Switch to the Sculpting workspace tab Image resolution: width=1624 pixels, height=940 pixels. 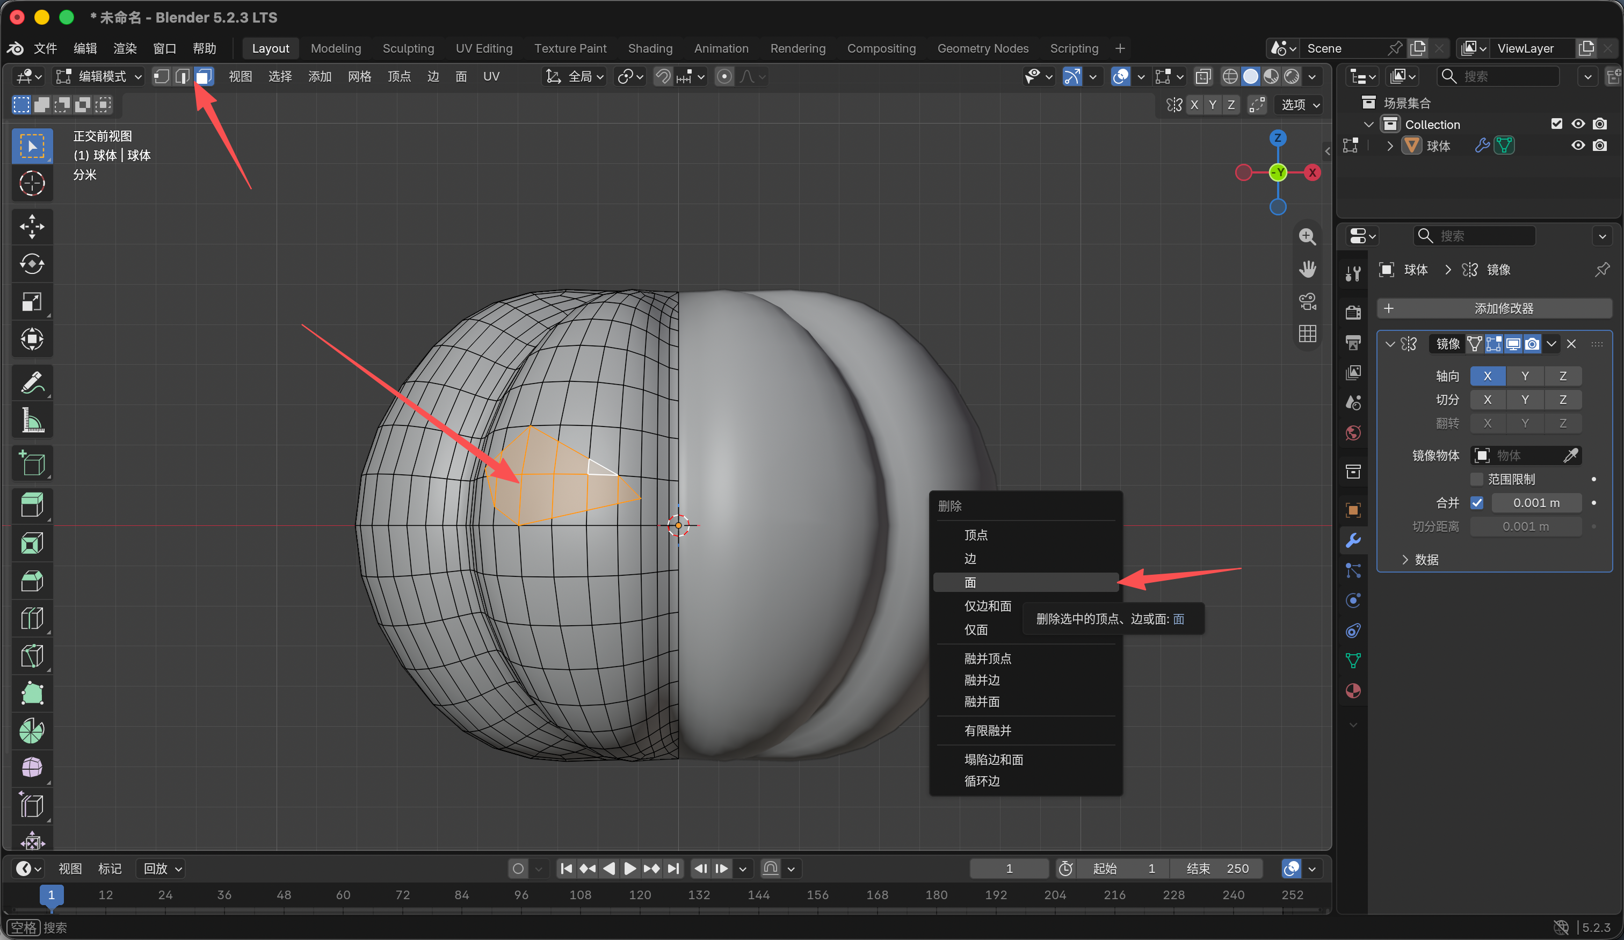click(408, 48)
